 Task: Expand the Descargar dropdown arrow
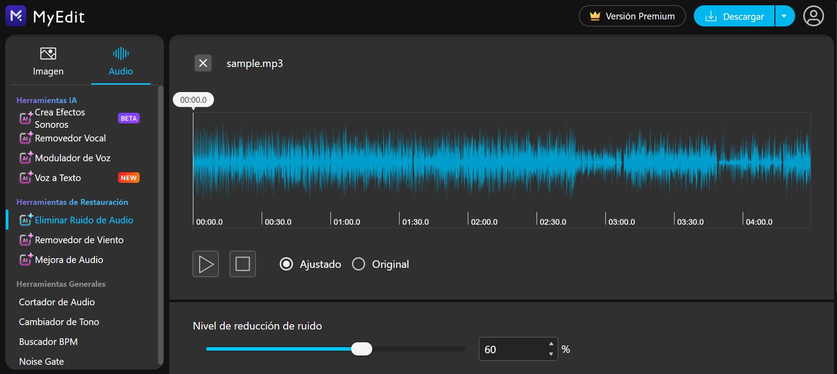point(784,16)
